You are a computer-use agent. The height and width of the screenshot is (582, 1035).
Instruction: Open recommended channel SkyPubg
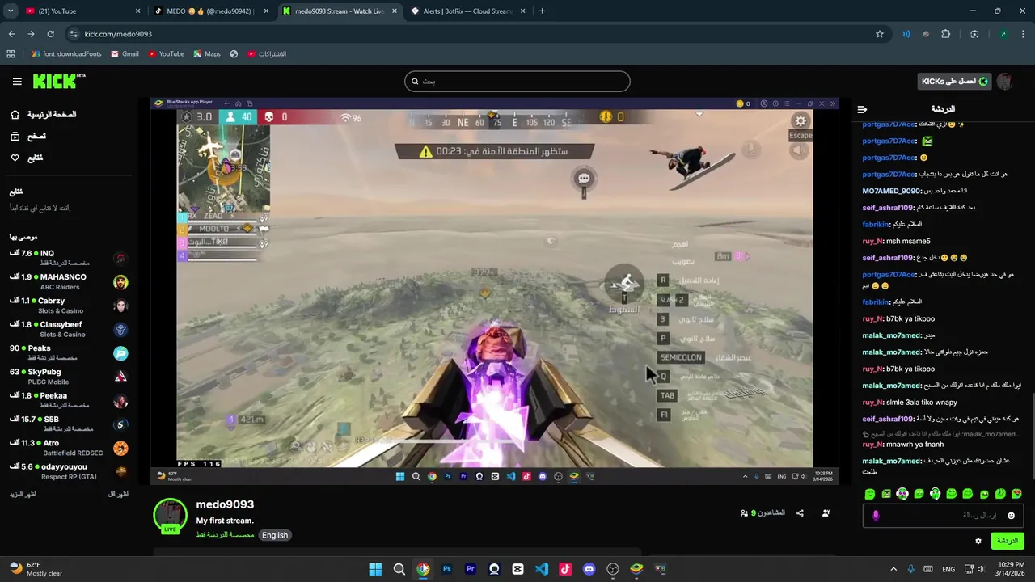[x=69, y=376]
